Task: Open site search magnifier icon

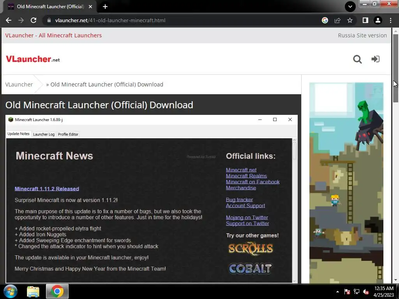Action: point(357,59)
